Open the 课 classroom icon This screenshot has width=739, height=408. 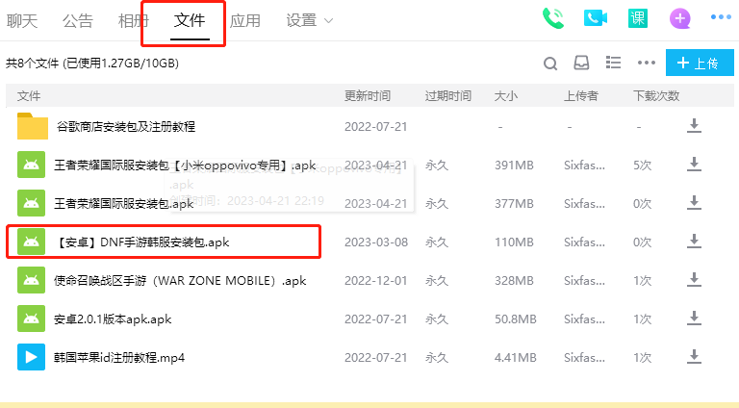pyautogui.click(x=637, y=18)
